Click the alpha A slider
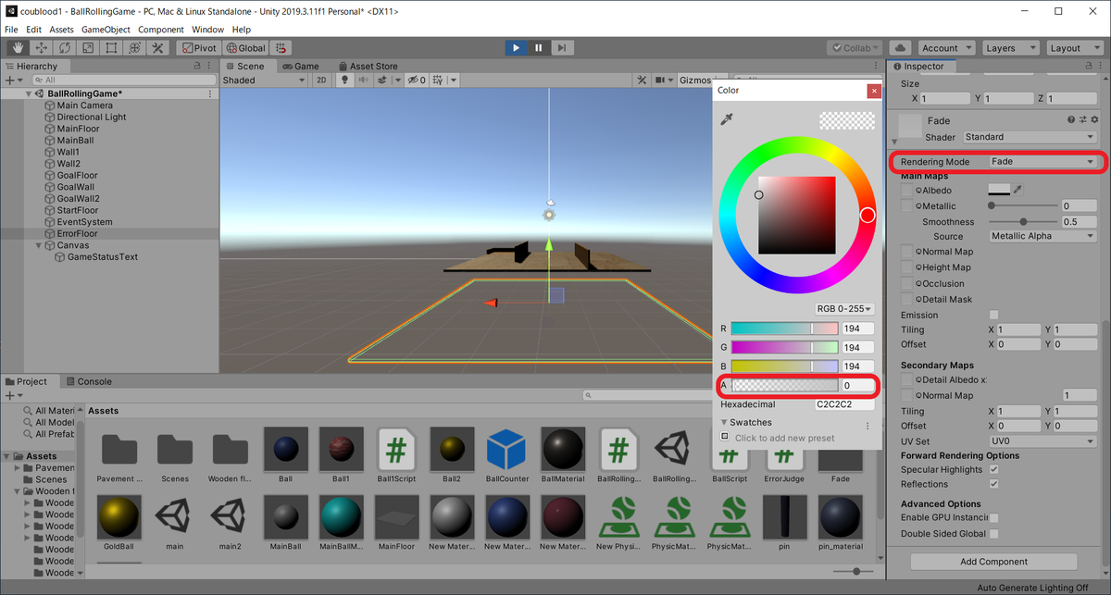Screen dimensions: 1111x595 coord(784,385)
